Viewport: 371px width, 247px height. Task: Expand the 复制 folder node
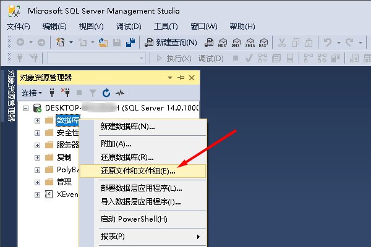[37, 157]
